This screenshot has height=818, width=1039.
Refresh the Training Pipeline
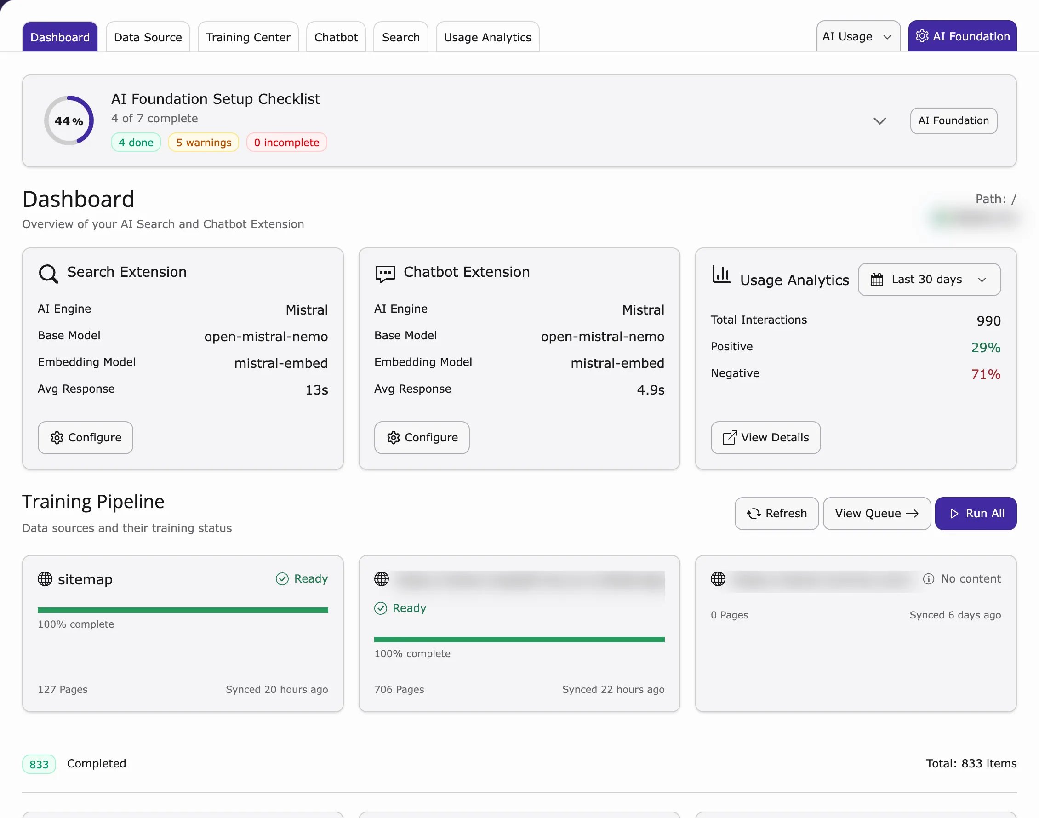(x=776, y=514)
